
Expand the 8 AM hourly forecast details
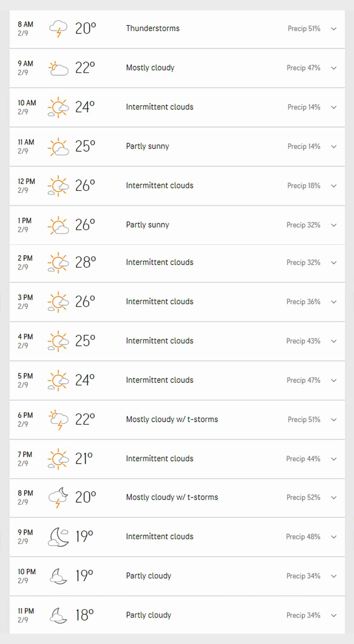click(334, 29)
